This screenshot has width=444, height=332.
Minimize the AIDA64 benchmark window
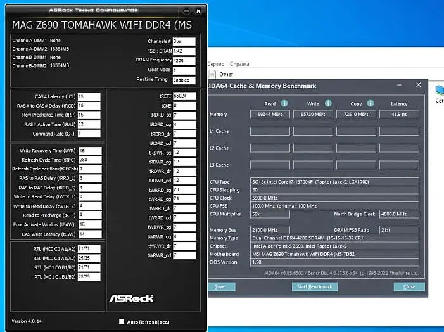pos(399,85)
